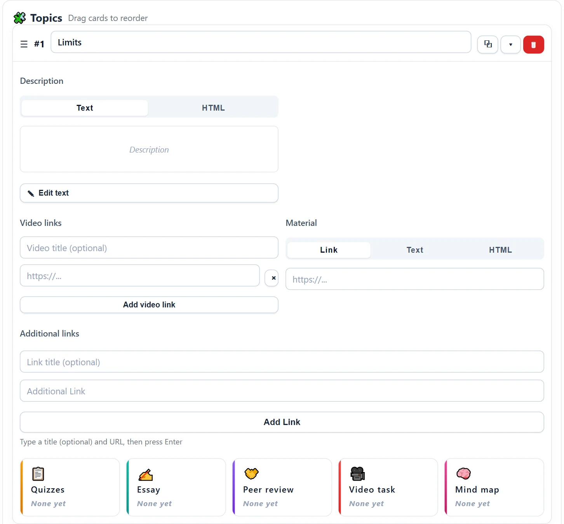
Task: Focus the Material link URL field
Action: 415,279
